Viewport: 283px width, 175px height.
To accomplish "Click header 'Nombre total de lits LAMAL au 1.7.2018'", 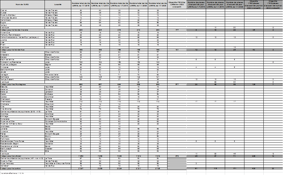I will pyautogui.click(x=81, y=4).
